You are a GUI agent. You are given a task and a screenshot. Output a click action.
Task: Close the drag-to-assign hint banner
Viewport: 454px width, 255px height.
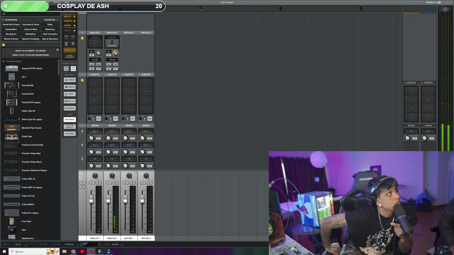pyautogui.click(x=57, y=50)
